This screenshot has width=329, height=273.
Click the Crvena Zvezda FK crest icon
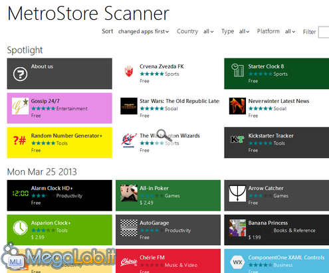click(129, 71)
